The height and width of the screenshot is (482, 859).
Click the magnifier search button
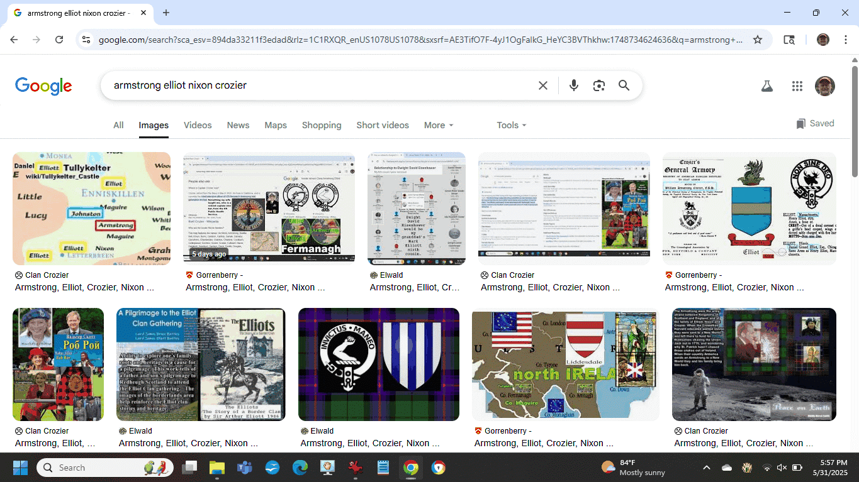coord(624,85)
